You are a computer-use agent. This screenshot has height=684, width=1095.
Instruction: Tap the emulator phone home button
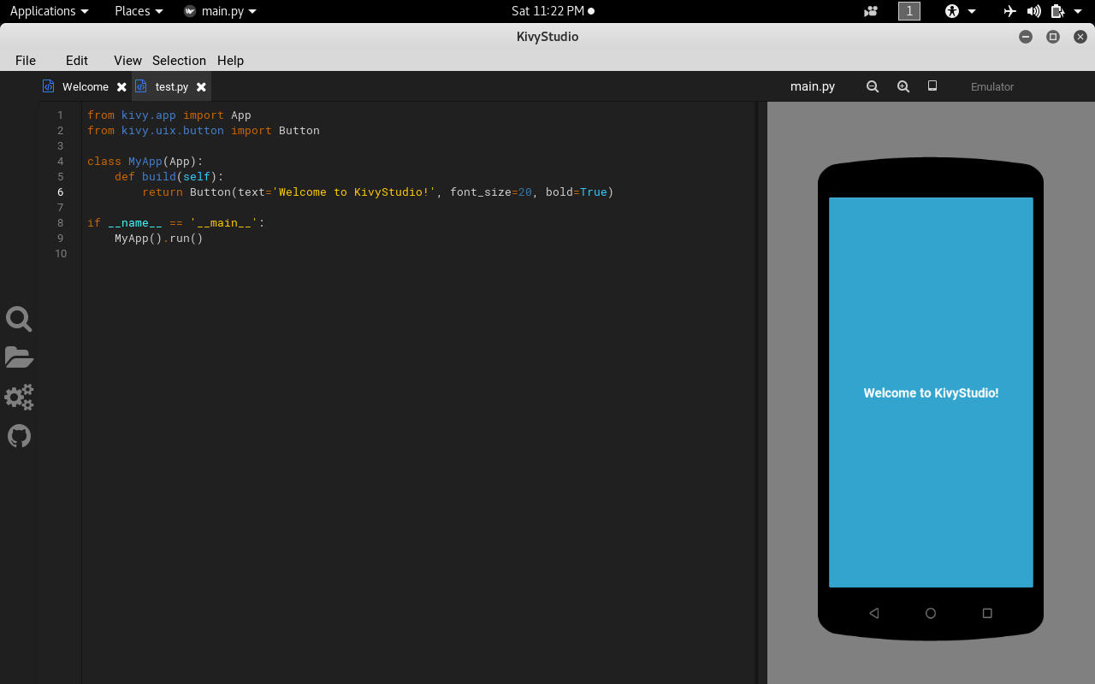pos(931,613)
